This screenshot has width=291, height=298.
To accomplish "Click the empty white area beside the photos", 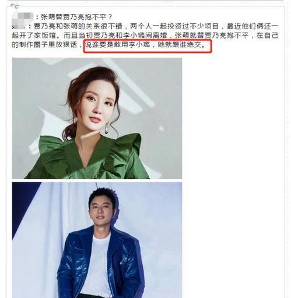I will 232,175.
